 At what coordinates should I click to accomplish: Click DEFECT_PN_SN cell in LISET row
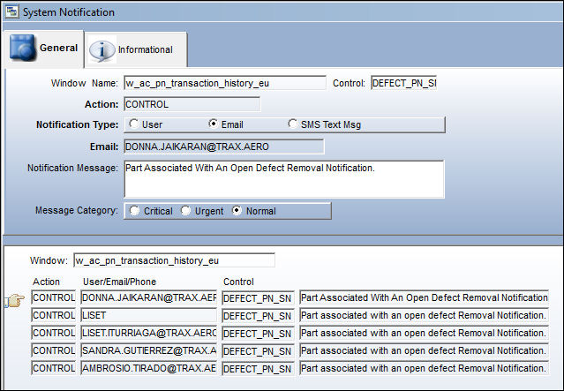click(258, 316)
